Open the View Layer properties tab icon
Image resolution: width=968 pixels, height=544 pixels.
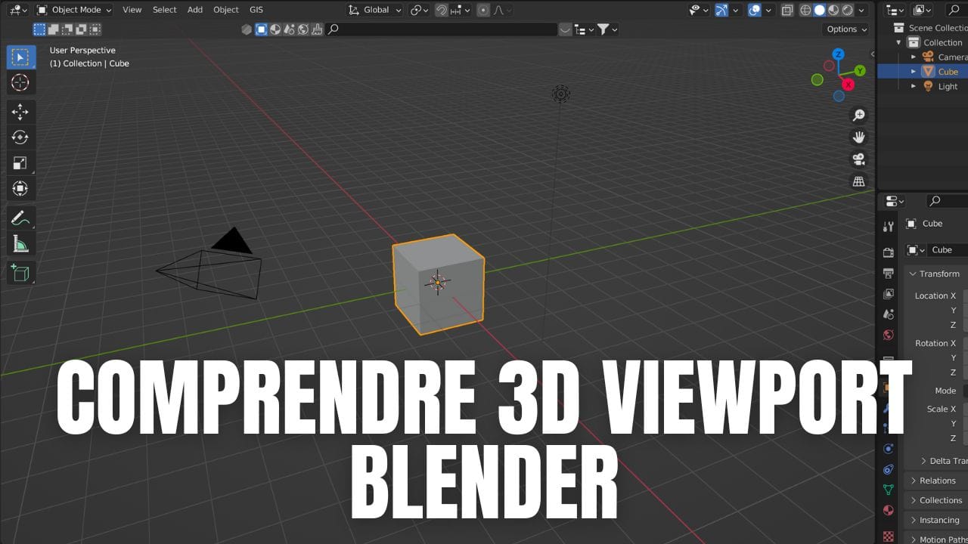pos(889,293)
